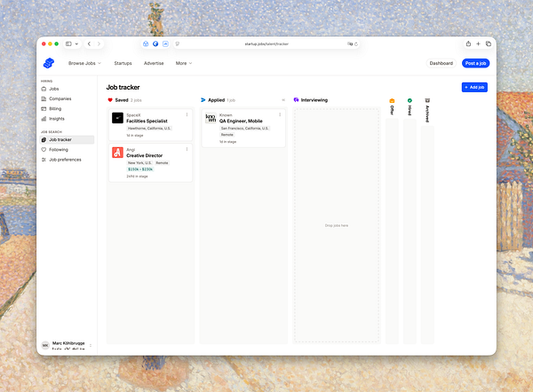This screenshot has height=392, width=533.
Task: Reload the page using refresh icon
Action: pyautogui.click(x=356, y=44)
